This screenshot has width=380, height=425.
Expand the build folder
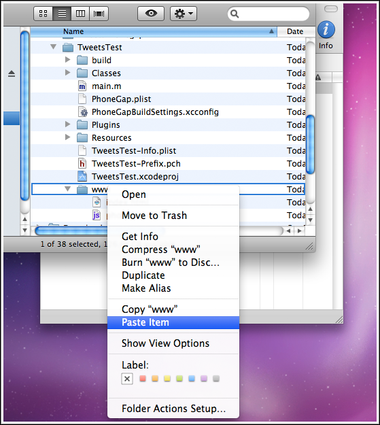click(x=68, y=60)
